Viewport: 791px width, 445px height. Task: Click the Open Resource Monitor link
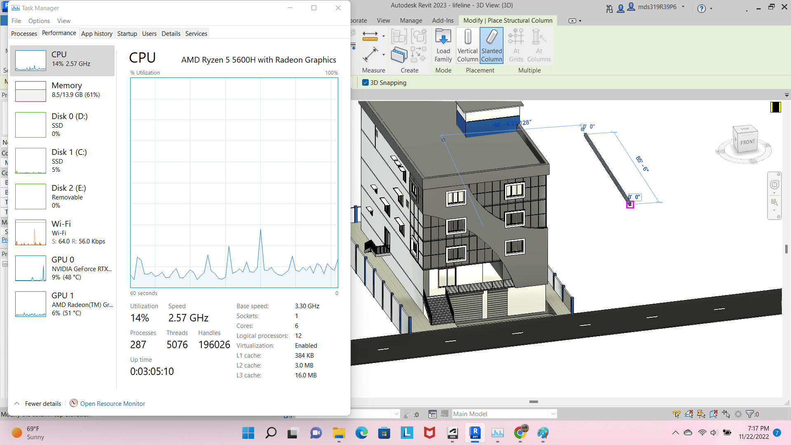tap(112, 403)
